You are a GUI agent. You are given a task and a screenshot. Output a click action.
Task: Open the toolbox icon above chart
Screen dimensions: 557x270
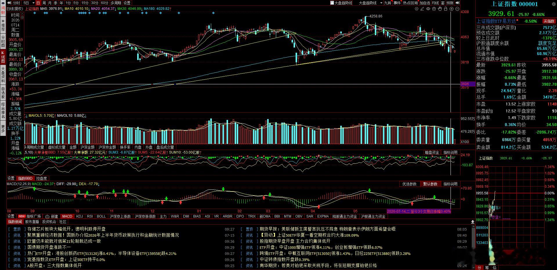click(x=434, y=9)
